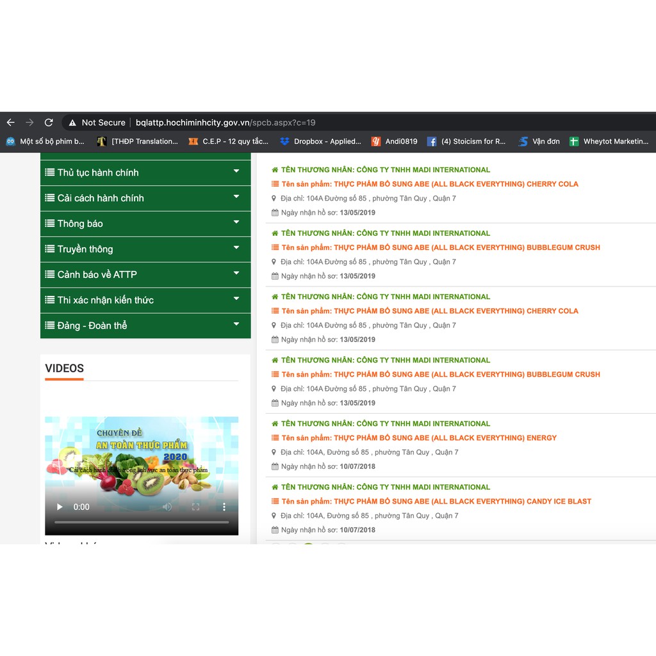656x656 pixels.
Task: Open the 'Một số bộ phim b...' bookmark
Action: [45, 142]
